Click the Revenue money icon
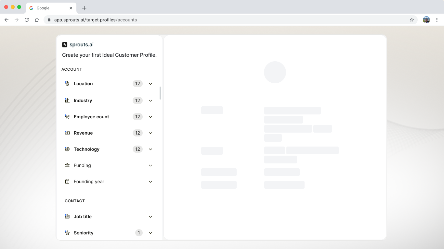 67,133
